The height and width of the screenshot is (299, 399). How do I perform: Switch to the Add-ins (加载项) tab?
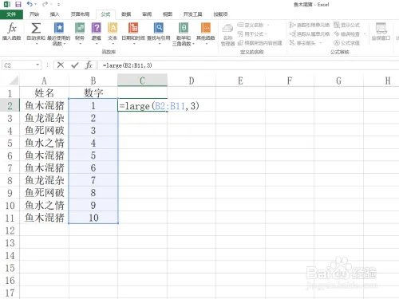click(220, 14)
